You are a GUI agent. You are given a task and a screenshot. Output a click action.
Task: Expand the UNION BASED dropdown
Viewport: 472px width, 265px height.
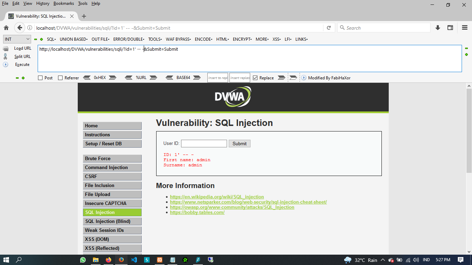74,39
